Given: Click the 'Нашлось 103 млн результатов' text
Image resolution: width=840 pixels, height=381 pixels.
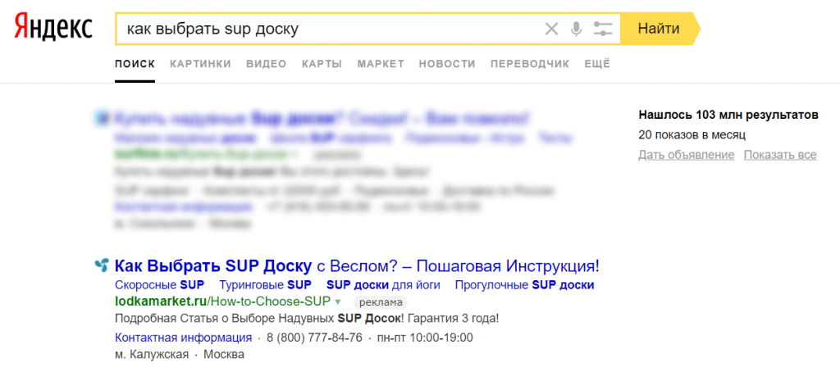Looking at the screenshot, I should pyautogui.click(x=728, y=115).
